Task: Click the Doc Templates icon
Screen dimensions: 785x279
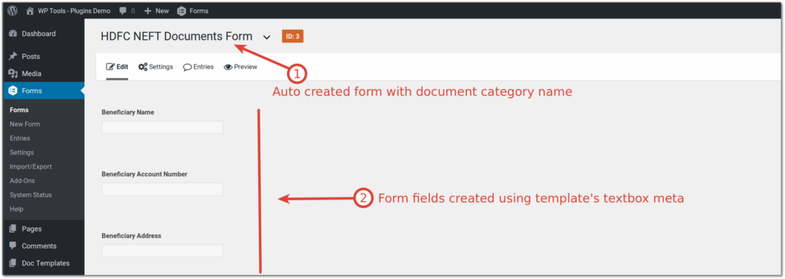Action: pyautogui.click(x=13, y=263)
